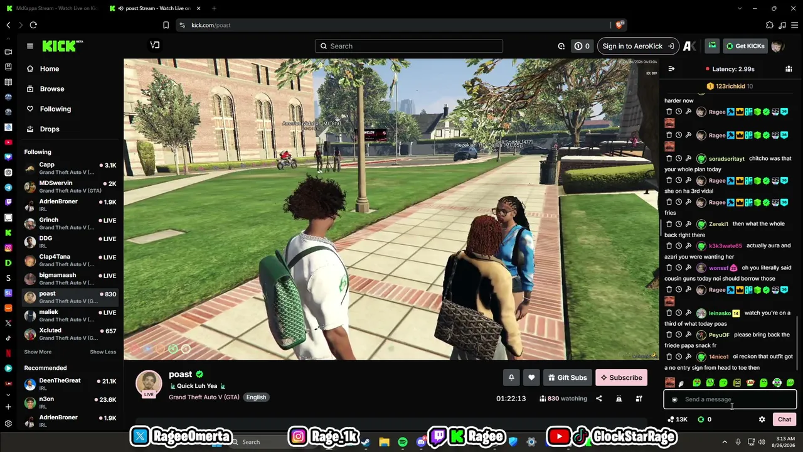Toggle microphone in system tray
Viewport: 803px width, 452px height.
[x=738, y=442]
